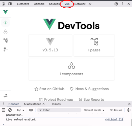
Task: Open the Components icon in sidebar
Action: click(5, 32)
